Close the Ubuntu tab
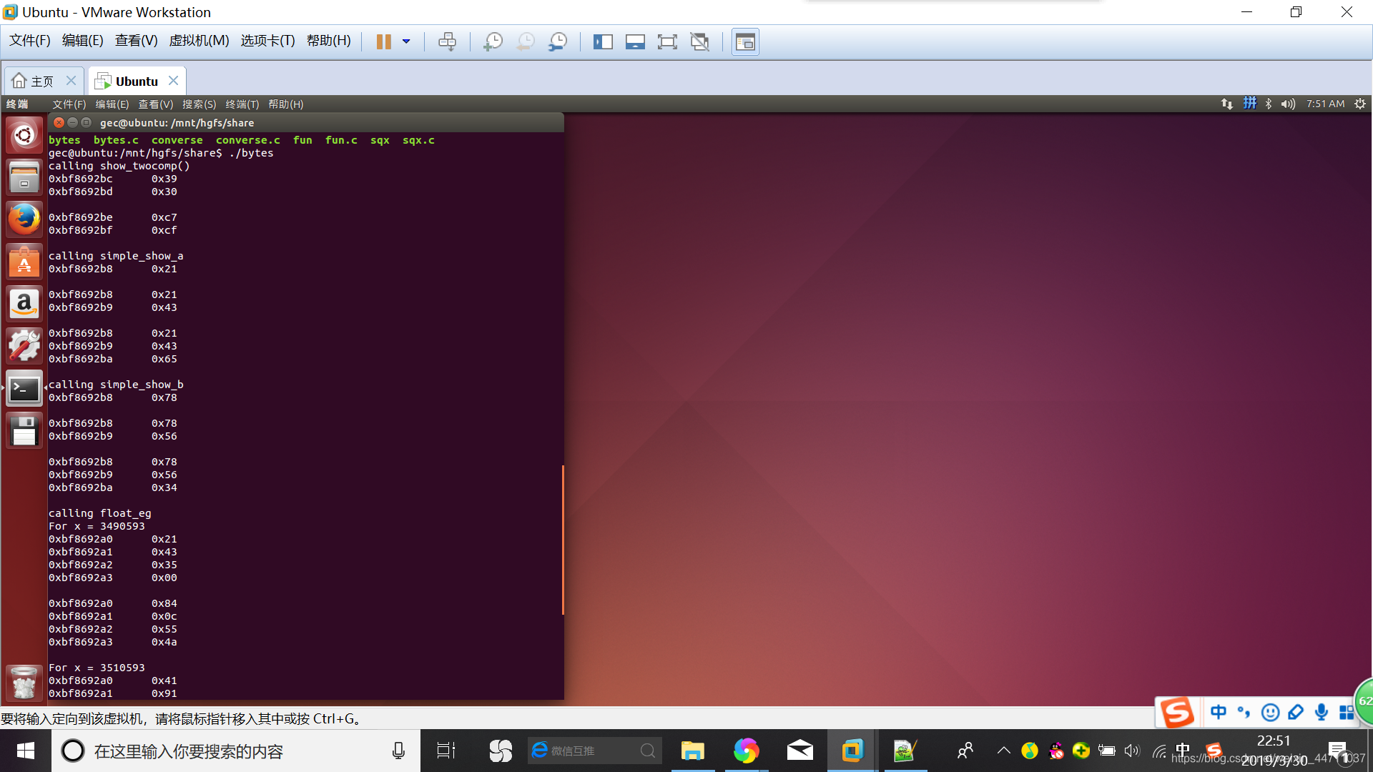 click(173, 80)
